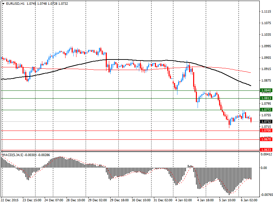Click the 29 Dec 18:00 time label

(119, 200)
